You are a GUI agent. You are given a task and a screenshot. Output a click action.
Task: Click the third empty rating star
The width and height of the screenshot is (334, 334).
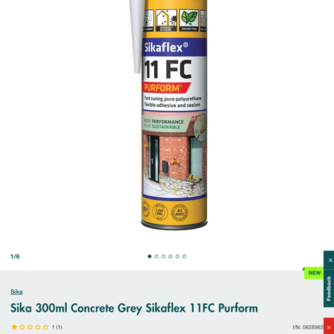[x=30, y=327]
